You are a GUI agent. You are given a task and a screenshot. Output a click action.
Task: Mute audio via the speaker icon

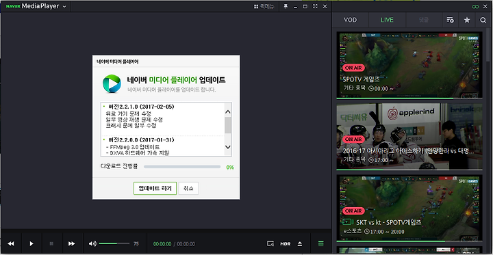(x=92, y=243)
